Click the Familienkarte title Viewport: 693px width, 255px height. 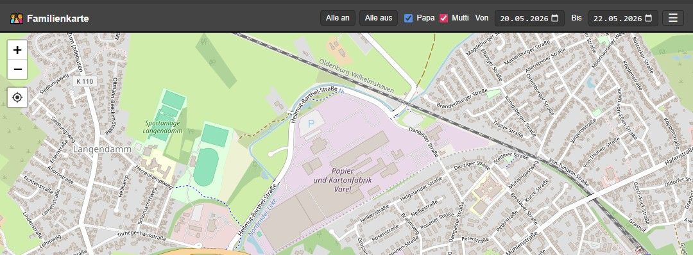coord(58,19)
